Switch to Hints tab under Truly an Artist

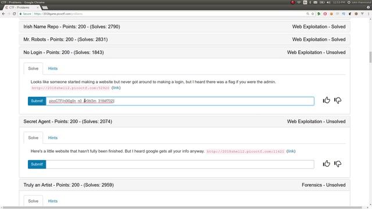click(x=53, y=201)
